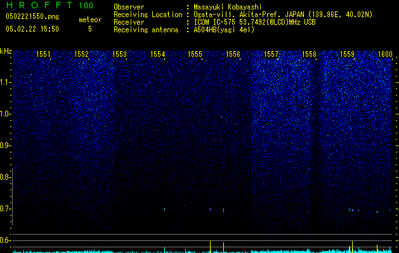Image resolution: width=399 pixels, height=253 pixels.
Task: Click the 1556 time marker
Action: 233,54
